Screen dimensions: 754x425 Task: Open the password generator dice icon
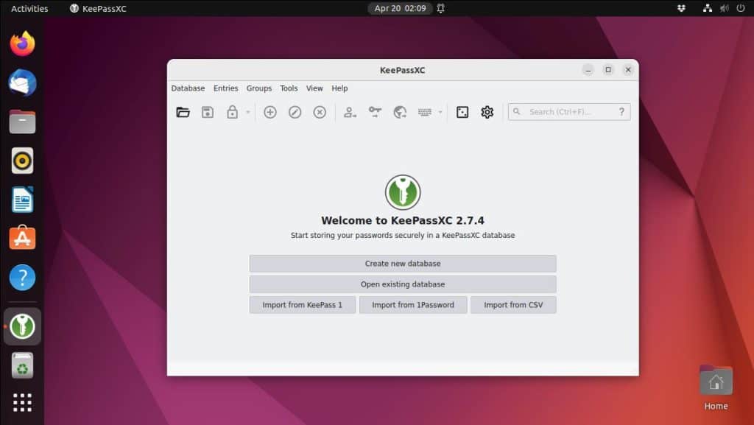coord(462,112)
